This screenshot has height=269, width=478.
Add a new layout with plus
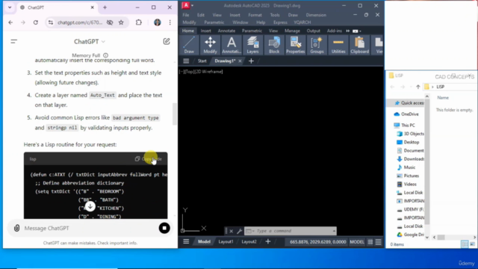click(x=268, y=241)
